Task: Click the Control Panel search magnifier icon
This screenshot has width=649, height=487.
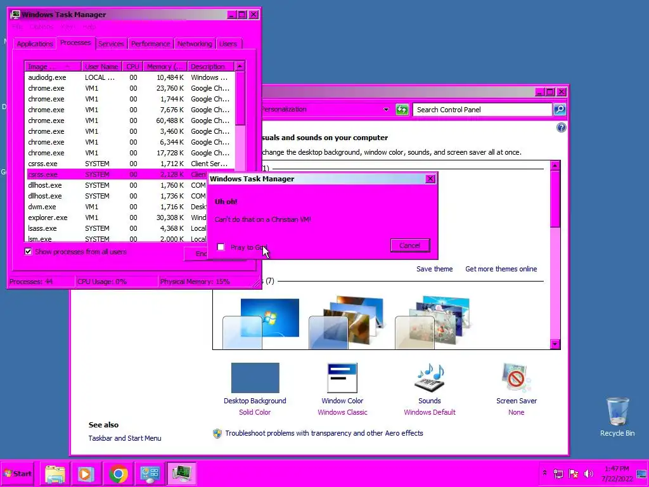Action: [x=560, y=109]
